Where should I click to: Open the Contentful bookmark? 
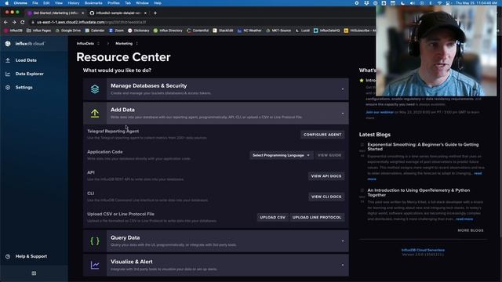coord(198,31)
